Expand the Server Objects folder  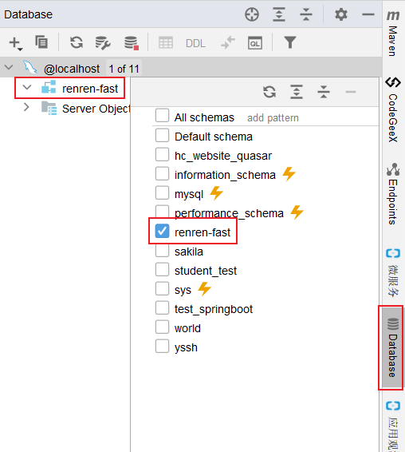[26, 107]
